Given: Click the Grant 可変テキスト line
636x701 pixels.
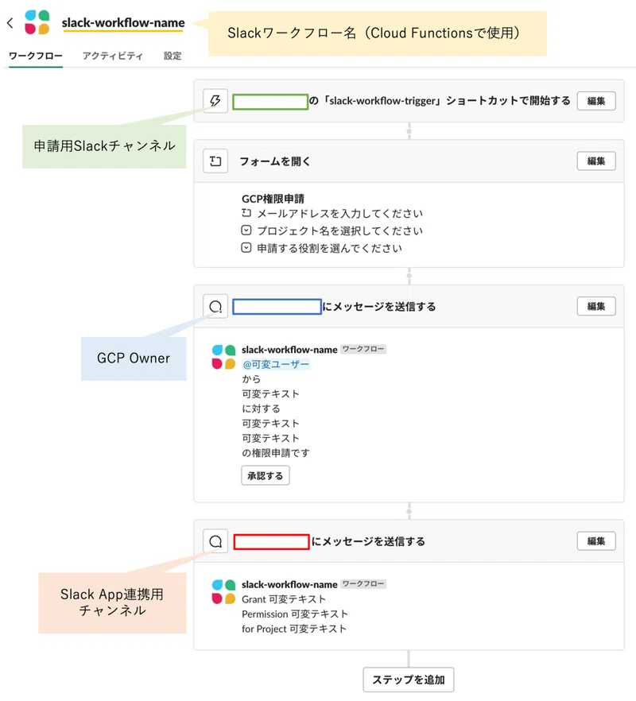Looking at the screenshot, I should click(284, 599).
